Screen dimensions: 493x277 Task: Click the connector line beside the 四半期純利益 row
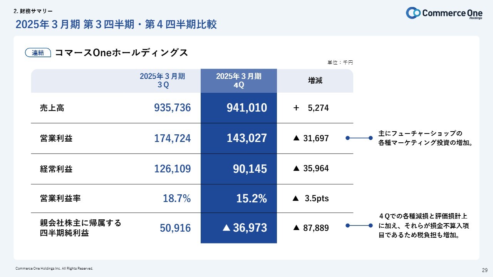pyautogui.click(x=359, y=226)
